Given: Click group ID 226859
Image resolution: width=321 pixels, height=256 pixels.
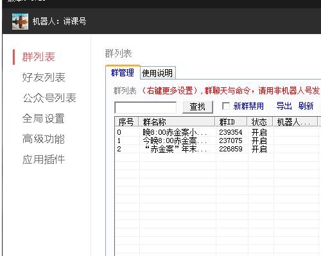Looking at the screenshot, I should coord(230,149).
